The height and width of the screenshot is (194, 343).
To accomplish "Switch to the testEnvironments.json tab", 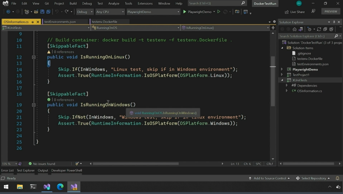I will pyautogui.click(x=60, y=22).
